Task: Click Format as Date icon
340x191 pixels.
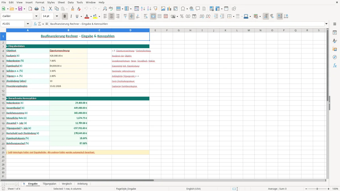Action: 194,16
